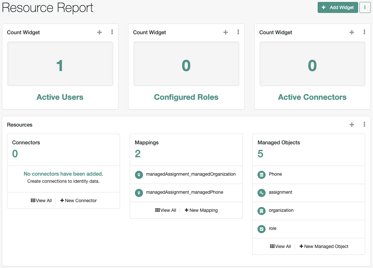Click the Active Users count display
373x268 pixels.
pos(60,63)
